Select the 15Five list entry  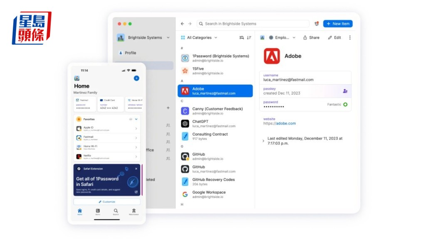coord(215,71)
